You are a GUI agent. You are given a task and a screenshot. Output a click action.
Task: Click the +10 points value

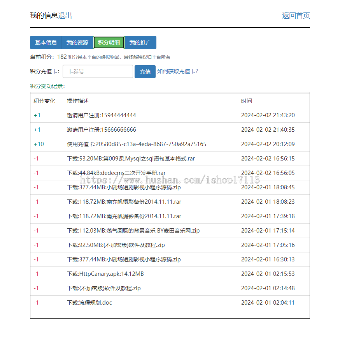tap(39, 144)
